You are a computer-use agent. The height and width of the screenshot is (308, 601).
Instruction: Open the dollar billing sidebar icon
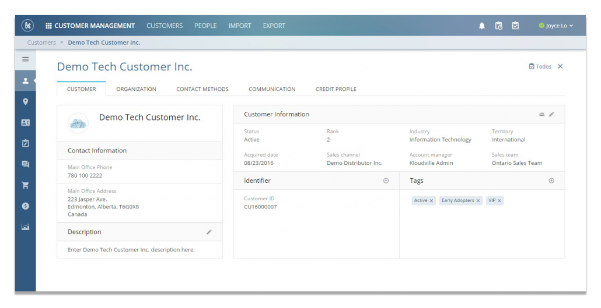25,206
